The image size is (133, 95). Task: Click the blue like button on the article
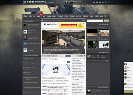[69, 62]
